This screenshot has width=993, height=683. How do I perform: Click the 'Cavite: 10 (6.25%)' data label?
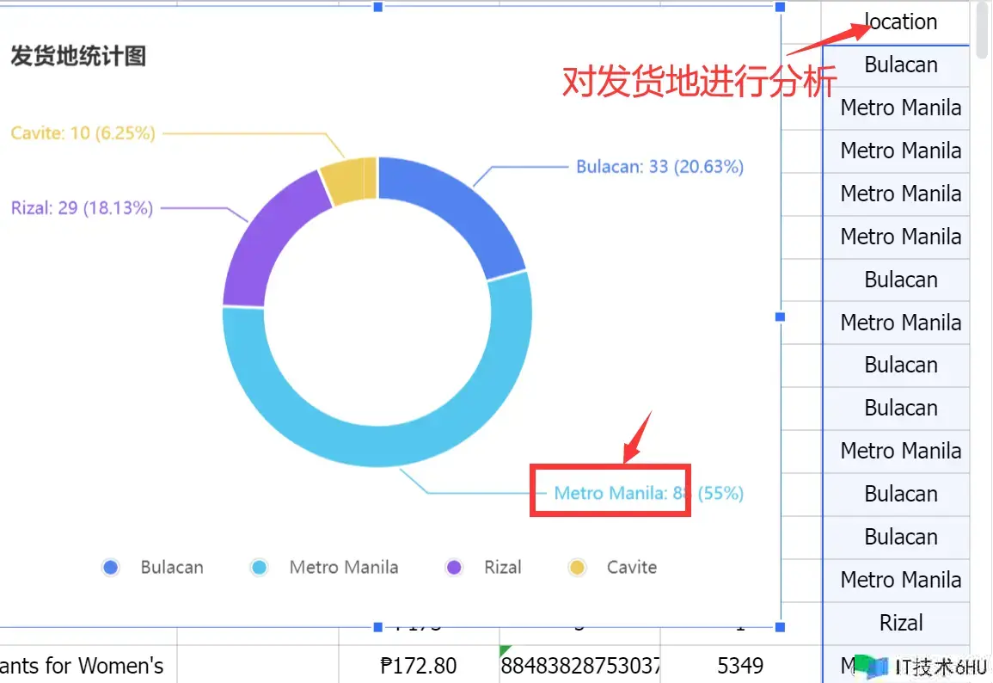click(x=83, y=133)
